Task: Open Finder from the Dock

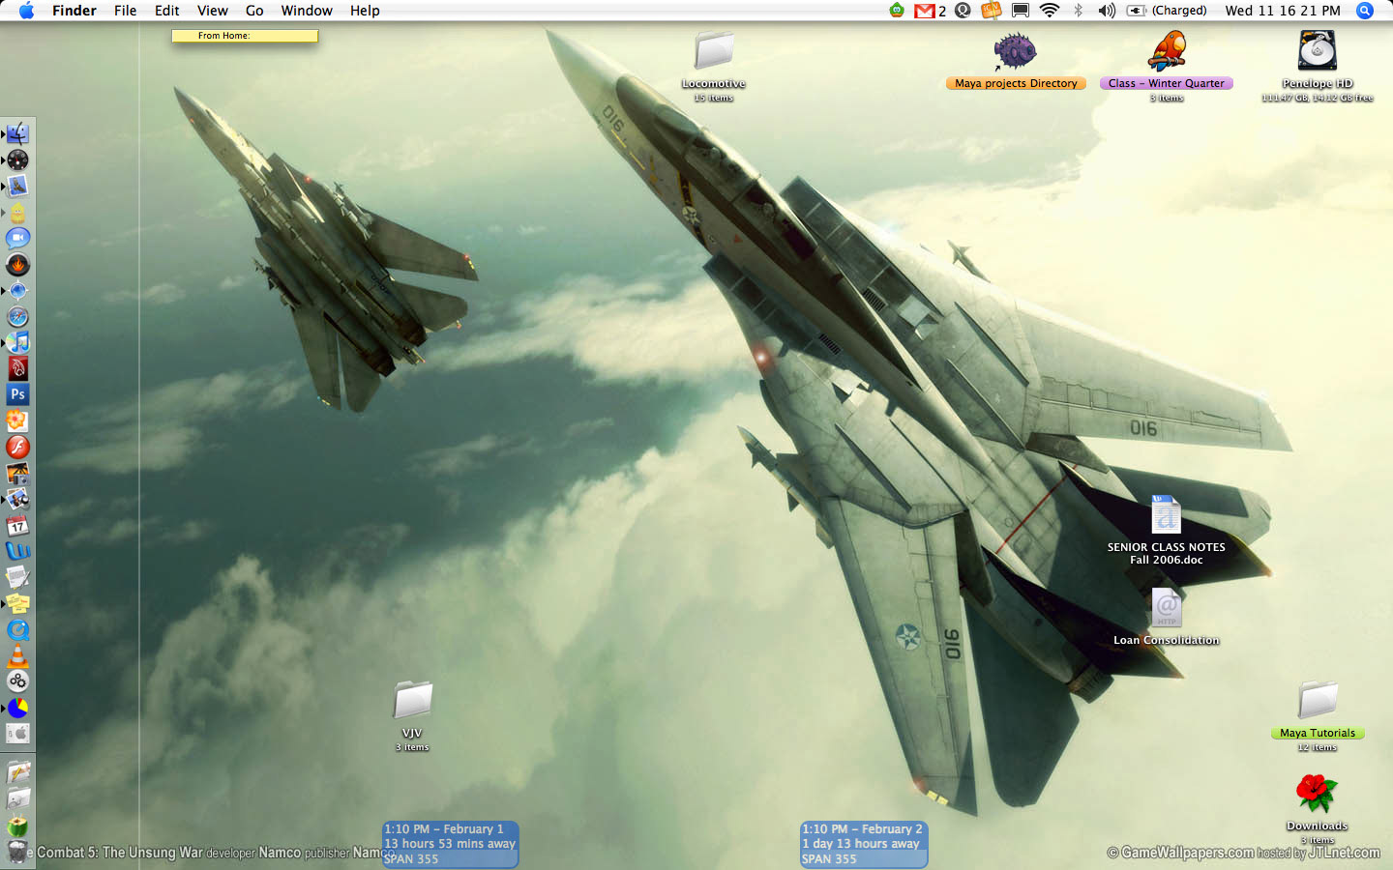Action: [x=17, y=133]
